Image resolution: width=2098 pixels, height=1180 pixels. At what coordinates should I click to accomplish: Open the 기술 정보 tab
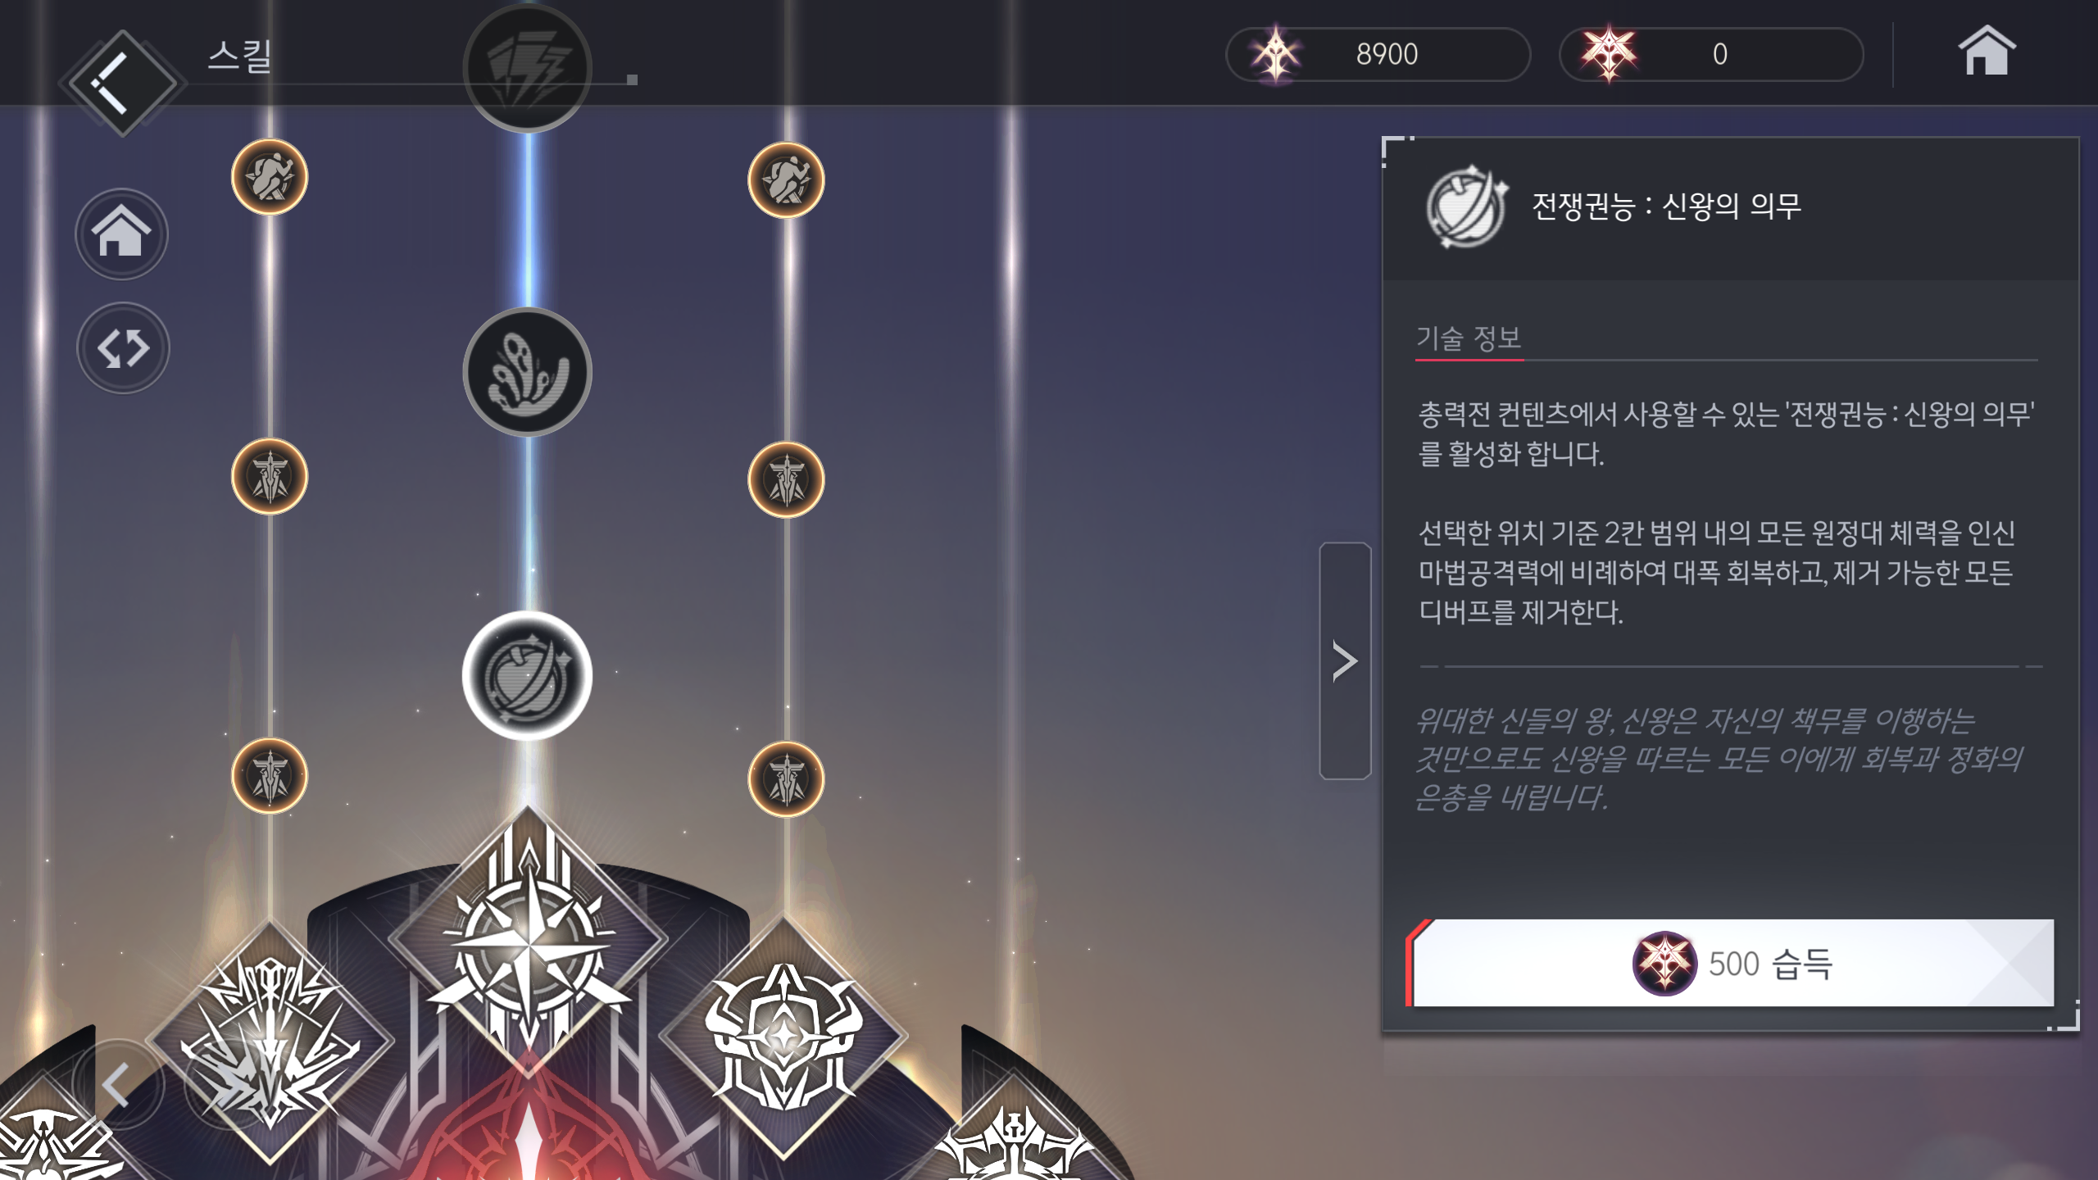click(1469, 338)
